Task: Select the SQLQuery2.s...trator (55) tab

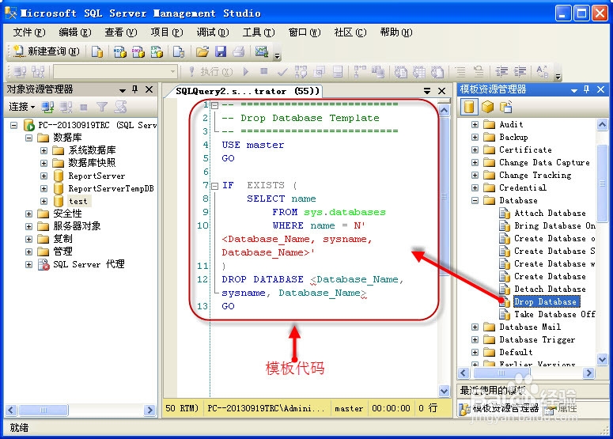Action: pyautogui.click(x=247, y=91)
